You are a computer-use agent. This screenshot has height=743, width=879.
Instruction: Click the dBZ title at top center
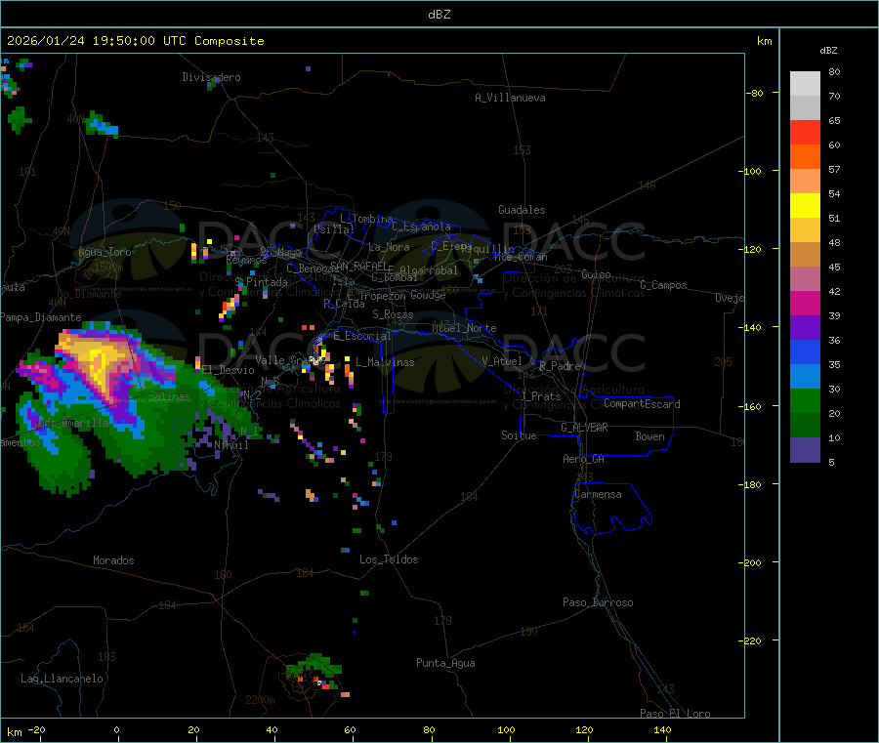tap(439, 15)
